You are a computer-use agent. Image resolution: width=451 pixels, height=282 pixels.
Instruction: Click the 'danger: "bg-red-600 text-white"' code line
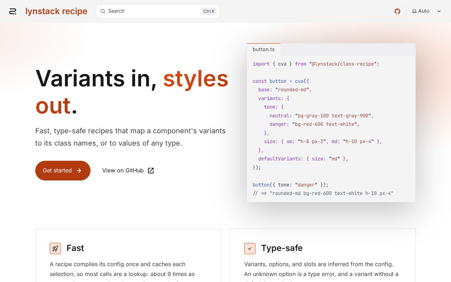315,124
